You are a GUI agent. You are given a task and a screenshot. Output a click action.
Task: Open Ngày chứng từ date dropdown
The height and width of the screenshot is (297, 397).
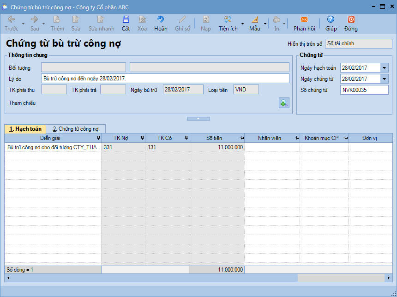pos(385,79)
